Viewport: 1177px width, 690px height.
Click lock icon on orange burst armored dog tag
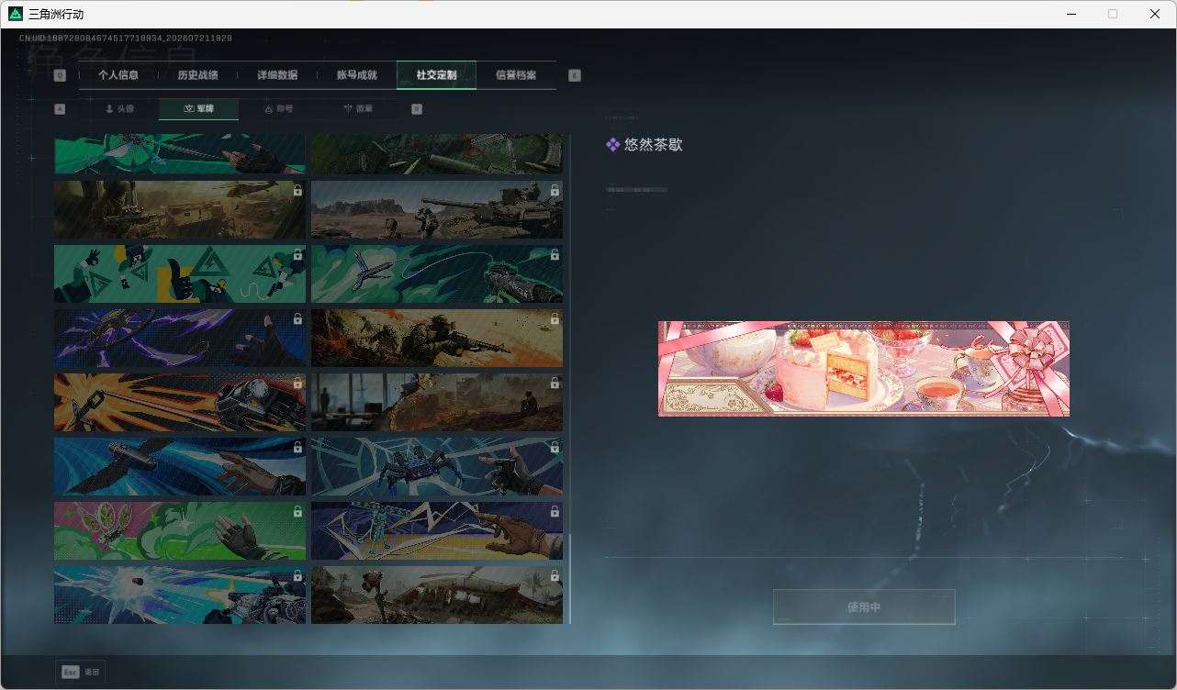point(297,384)
